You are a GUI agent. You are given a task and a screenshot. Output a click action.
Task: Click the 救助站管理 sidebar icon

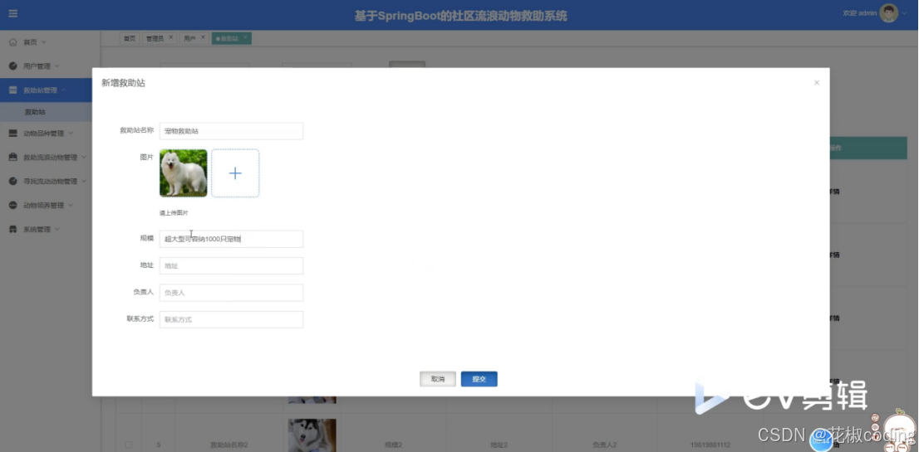(x=13, y=90)
